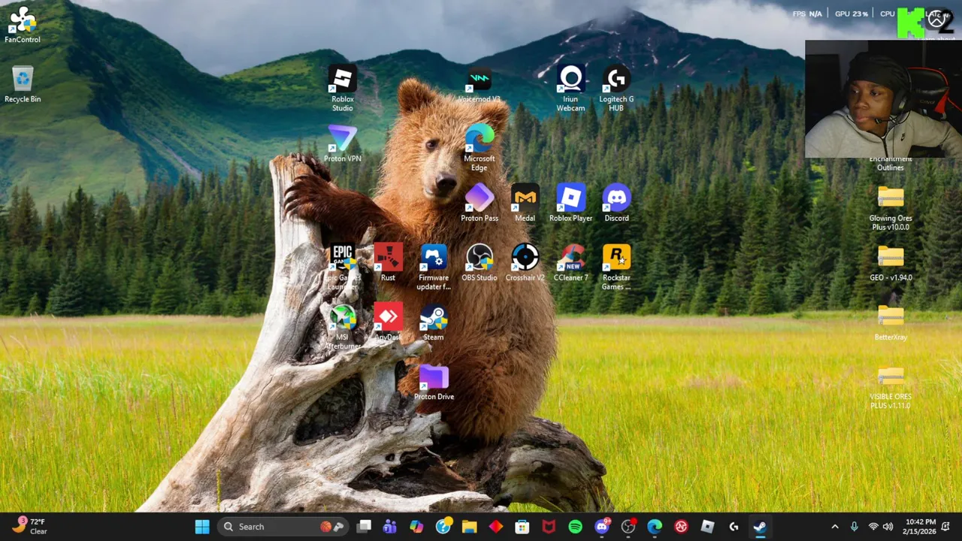Viewport: 962px width, 541px height.
Task: Expand the hidden system tray icons chevron
Action: [834, 527]
